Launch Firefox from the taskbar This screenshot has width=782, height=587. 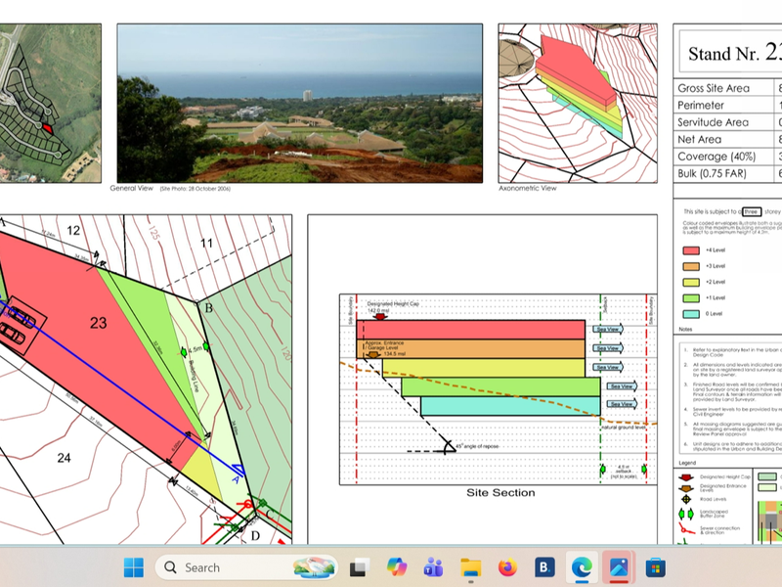507,567
